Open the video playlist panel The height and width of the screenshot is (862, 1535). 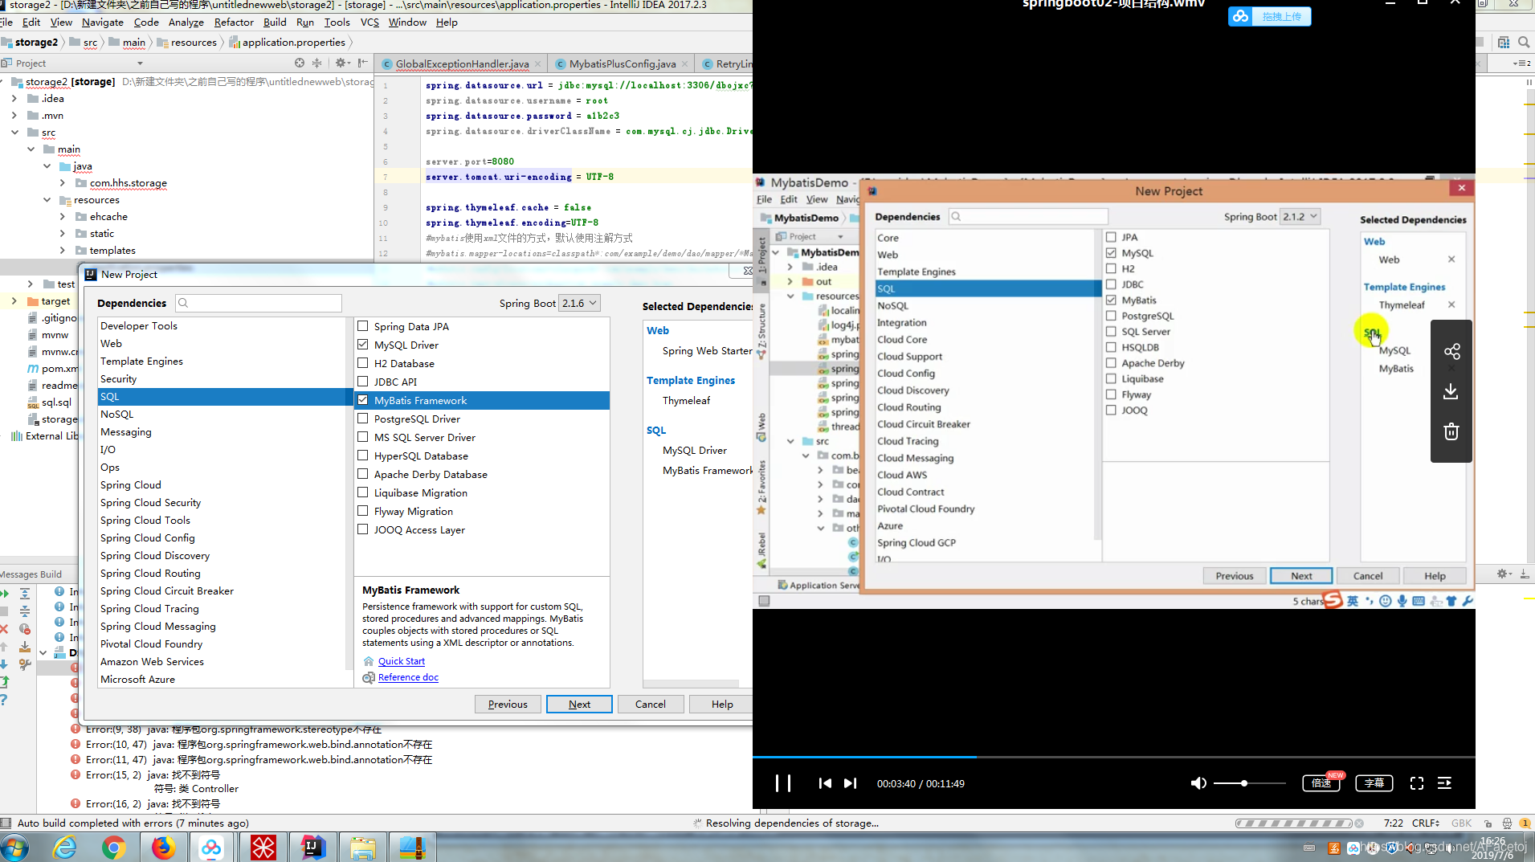pos(1444,783)
